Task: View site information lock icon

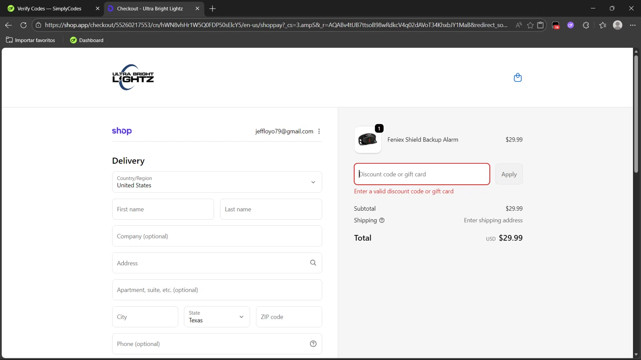Action: [38, 25]
